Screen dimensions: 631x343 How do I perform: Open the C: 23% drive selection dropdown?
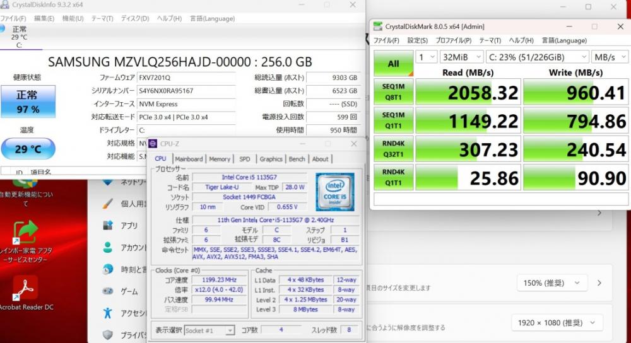click(x=537, y=57)
